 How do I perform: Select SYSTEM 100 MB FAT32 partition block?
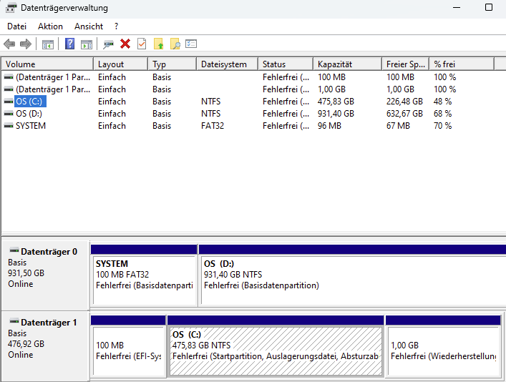click(x=145, y=275)
